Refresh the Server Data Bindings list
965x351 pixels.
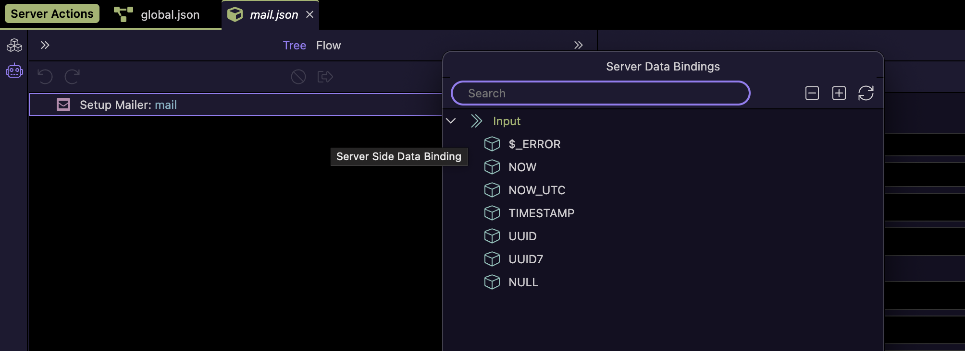coord(866,93)
